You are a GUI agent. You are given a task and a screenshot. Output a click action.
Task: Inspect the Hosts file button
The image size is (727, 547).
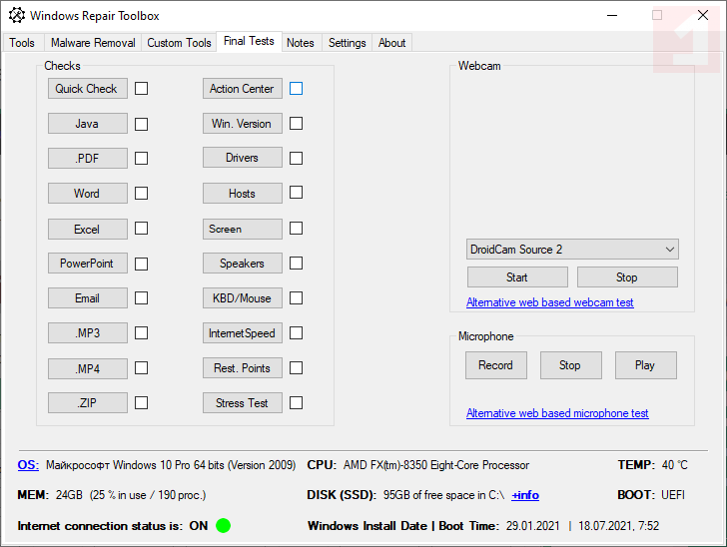[x=243, y=193]
